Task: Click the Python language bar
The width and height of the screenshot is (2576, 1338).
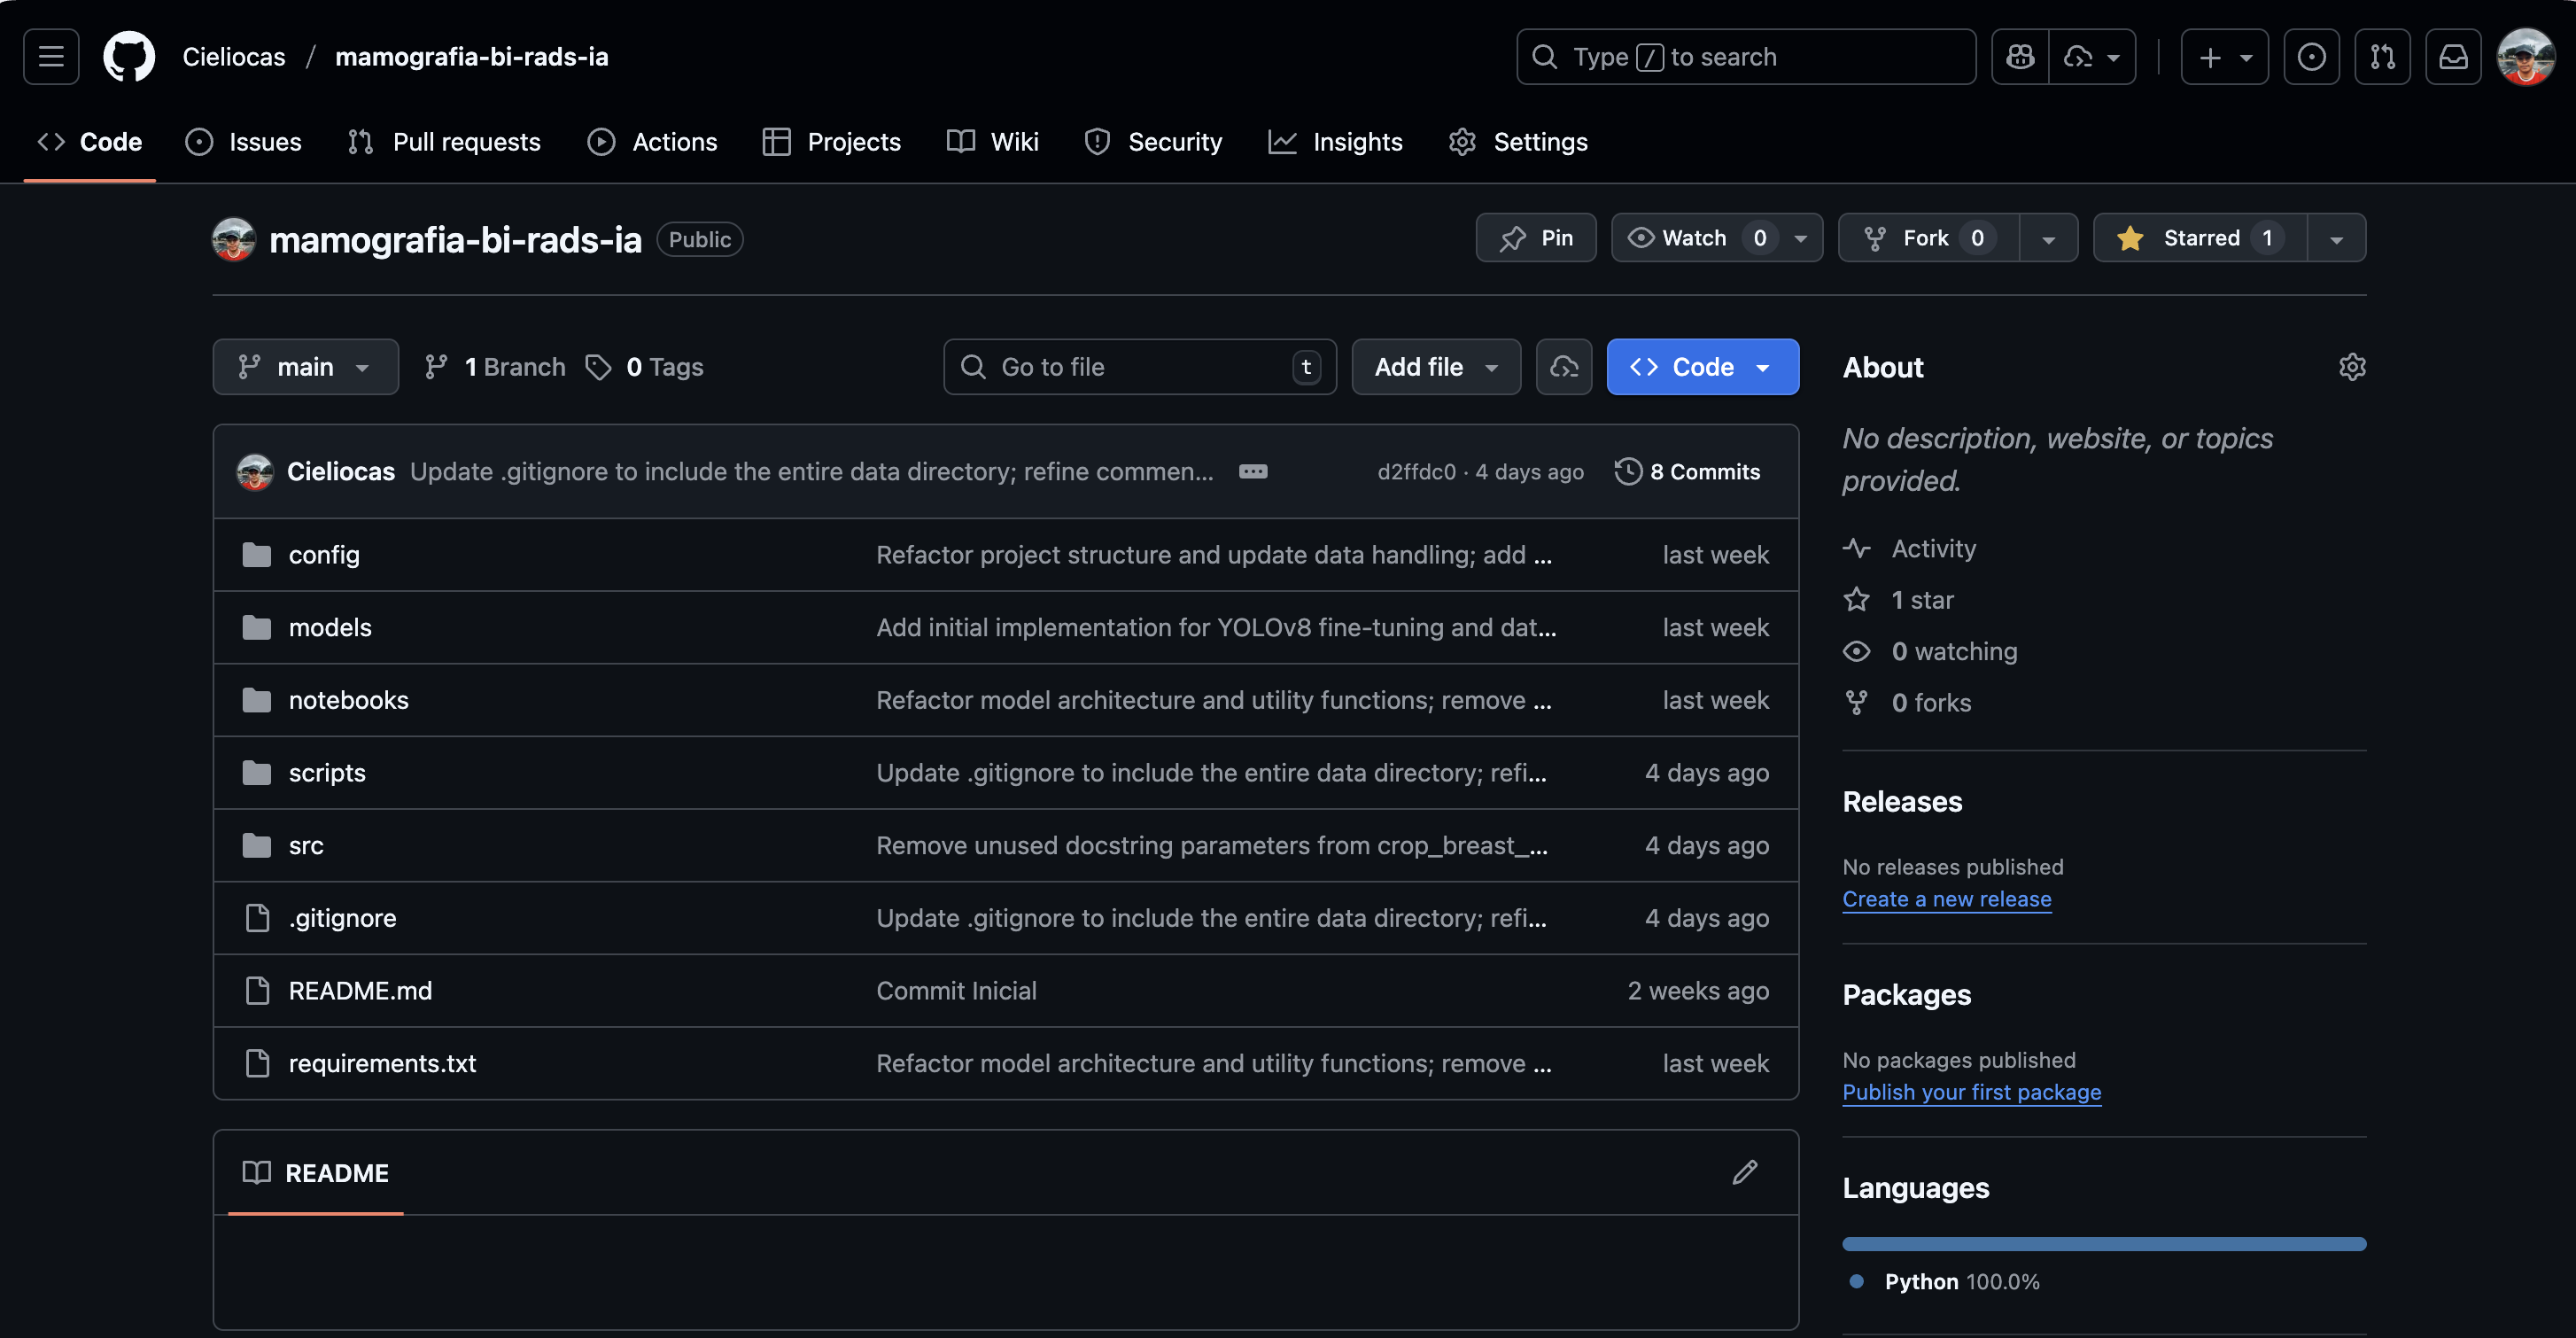Action: [x=2103, y=1244]
